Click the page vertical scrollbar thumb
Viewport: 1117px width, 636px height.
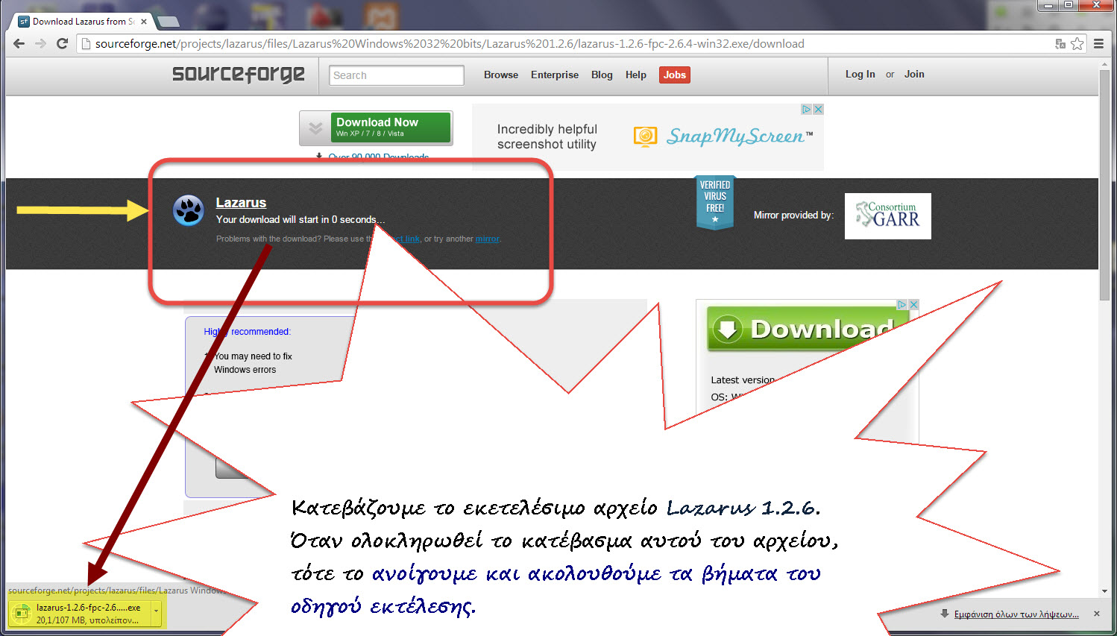point(1104,186)
